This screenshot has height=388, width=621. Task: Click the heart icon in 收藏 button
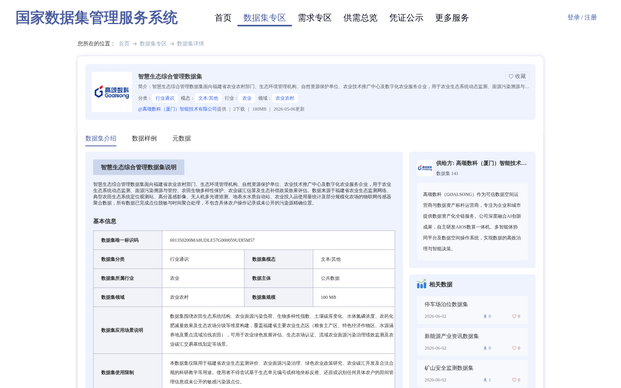coord(511,76)
